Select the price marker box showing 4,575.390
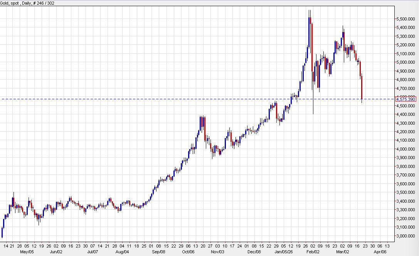This screenshot has width=419, height=256. [406, 99]
